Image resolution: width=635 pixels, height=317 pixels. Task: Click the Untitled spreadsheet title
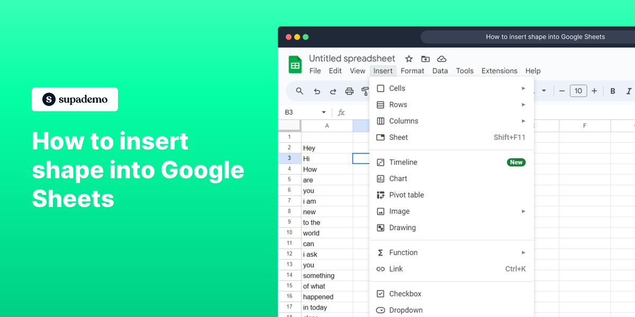tap(352, 59)
